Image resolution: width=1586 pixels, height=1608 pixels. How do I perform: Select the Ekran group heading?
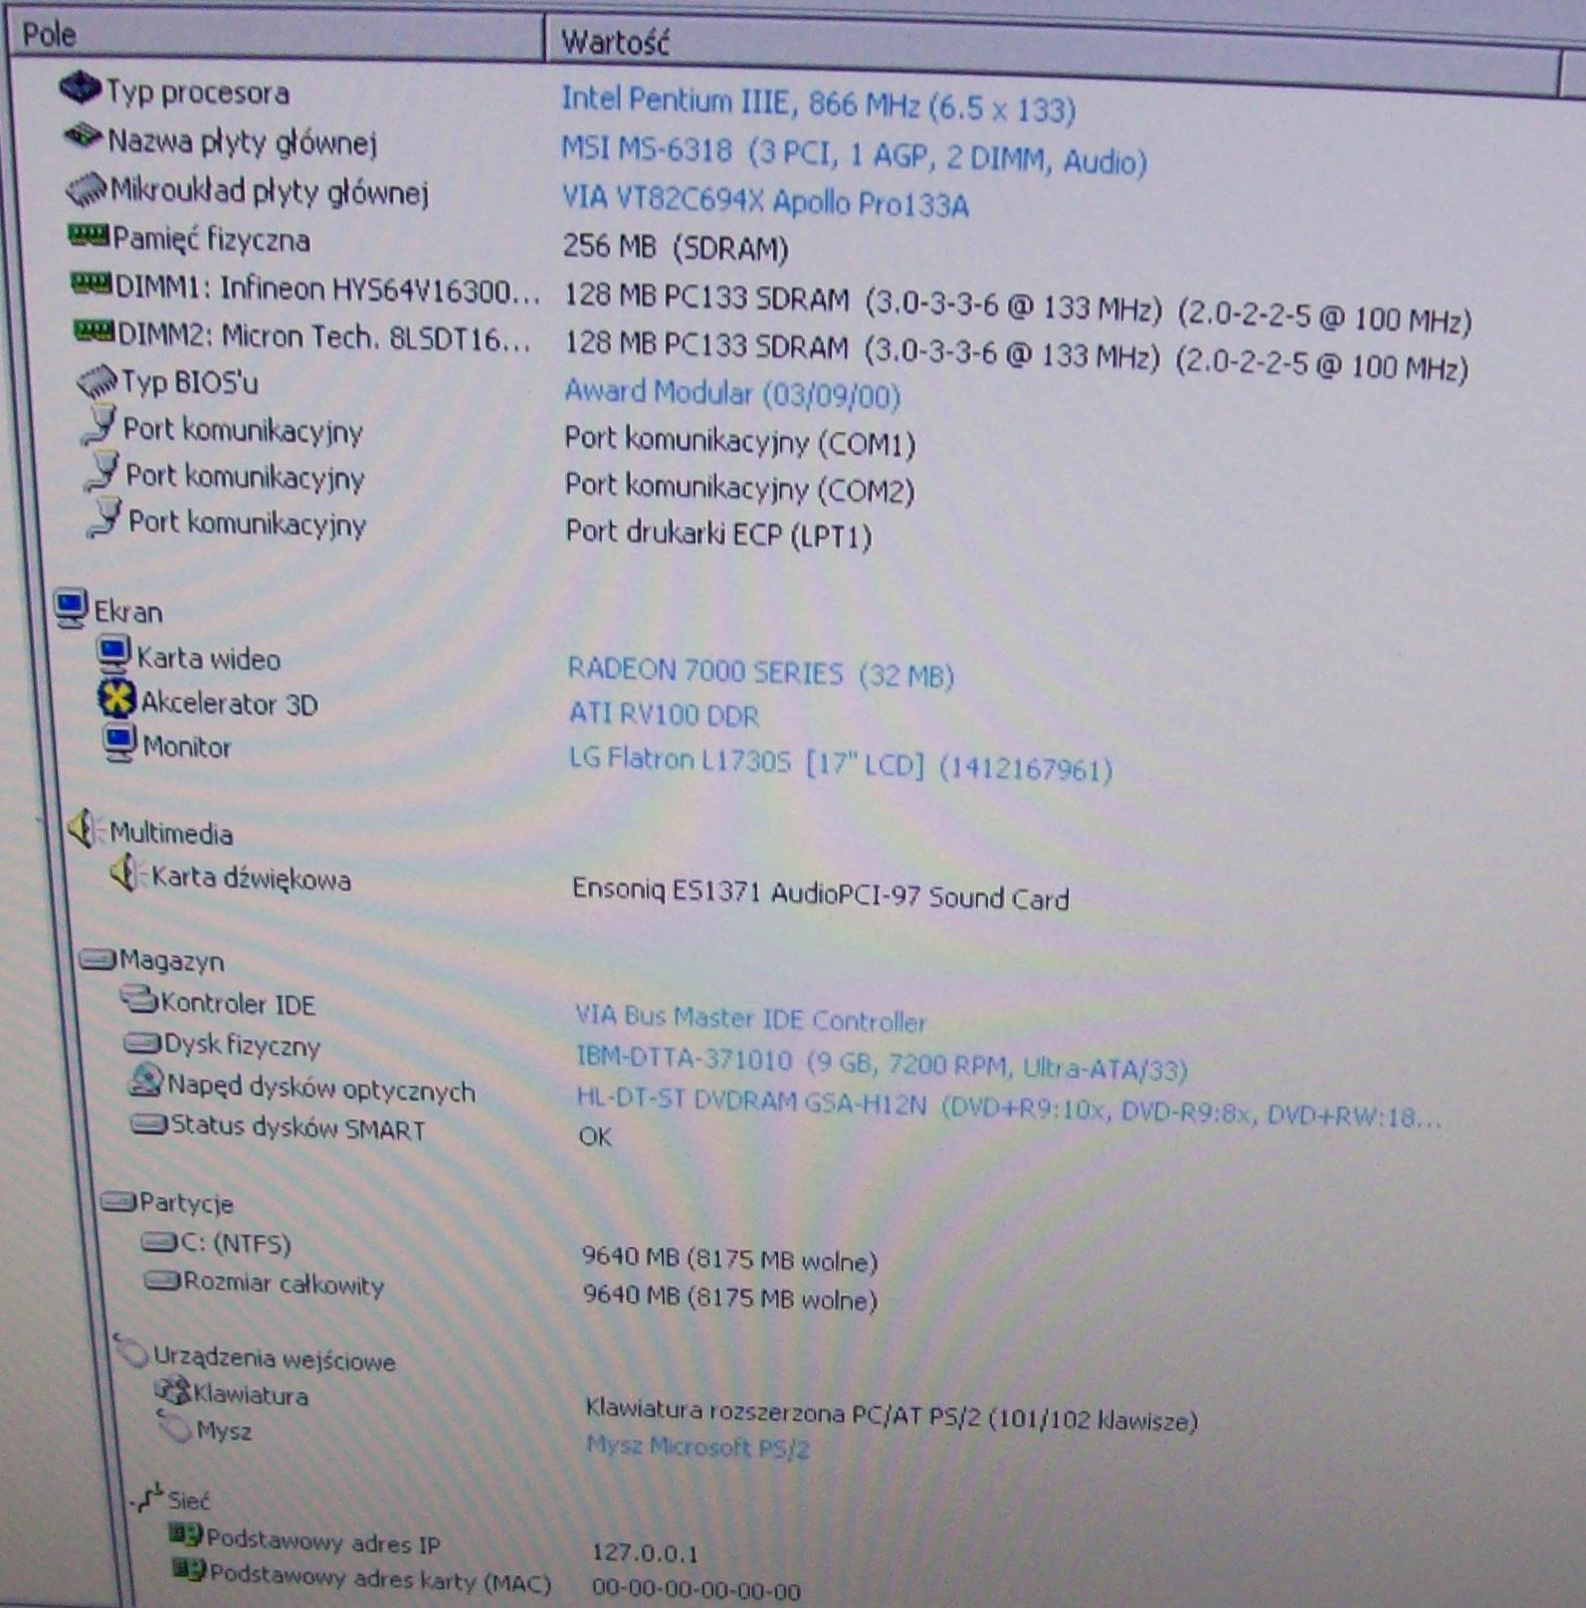click(x=127, y=611)
